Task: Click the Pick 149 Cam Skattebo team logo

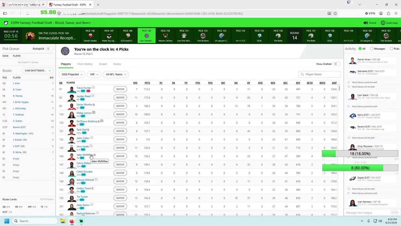Action: tap(147, 36)
